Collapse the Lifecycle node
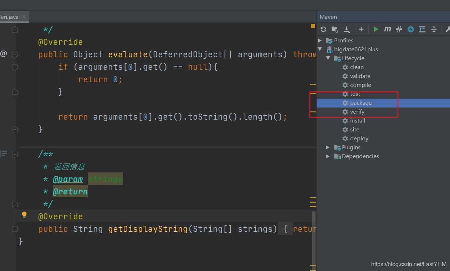 (328, 58)
